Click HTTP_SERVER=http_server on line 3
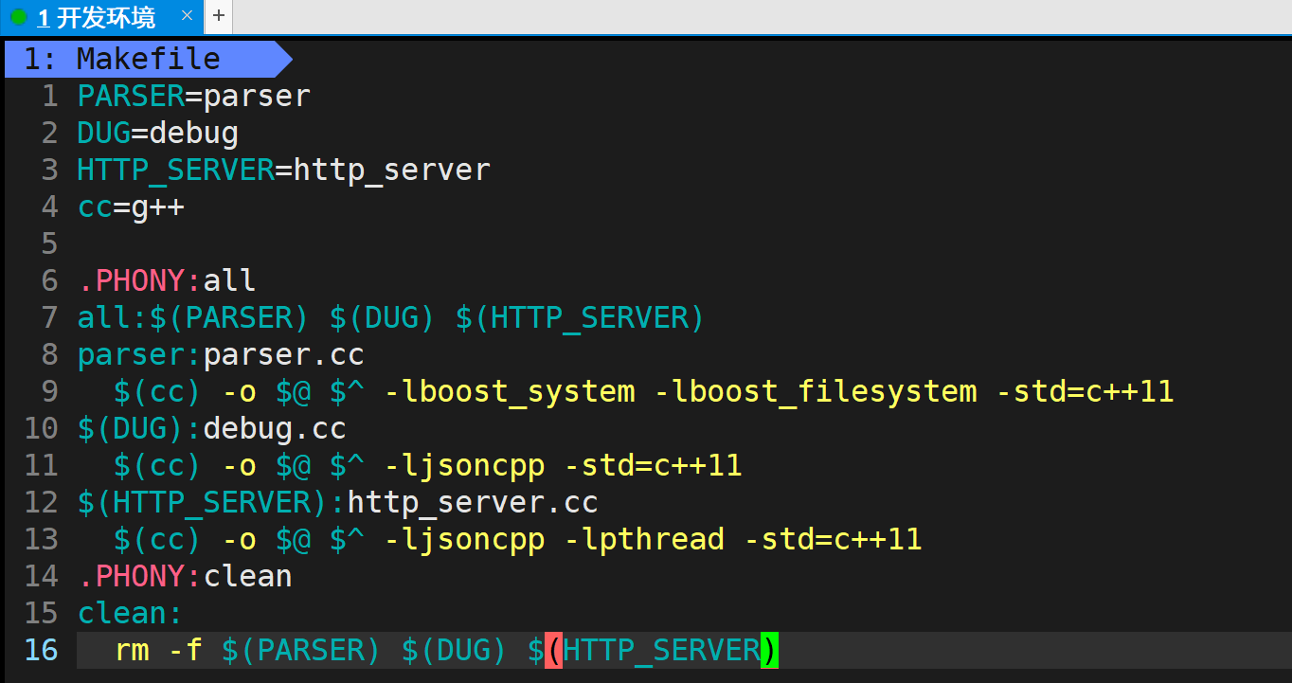 click(284, 170)
